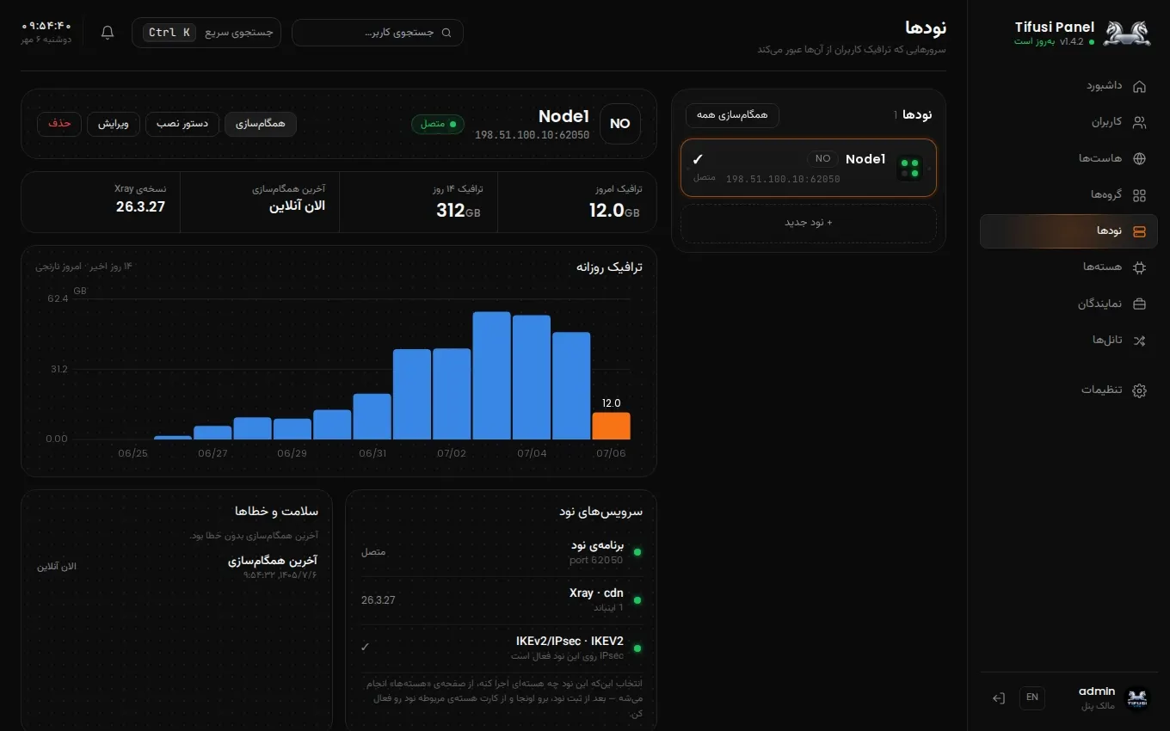Click the home icon beside داشبورد

tap(1139, 86)
